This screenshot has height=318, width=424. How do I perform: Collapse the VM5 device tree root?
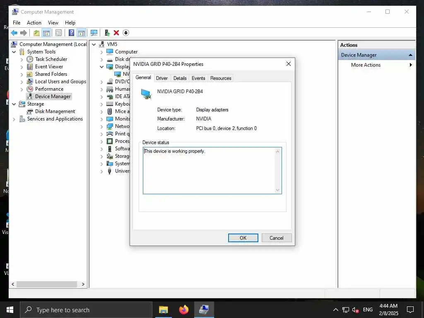[94, 44]
